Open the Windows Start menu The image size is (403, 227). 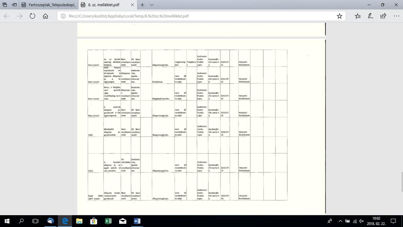pyautogui.click(x=7, y=221)
